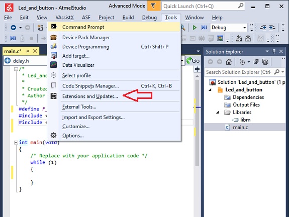Viewport: 289px width, 217px height.
Task: Click the Options gear icon
Action: click(53, 135)
